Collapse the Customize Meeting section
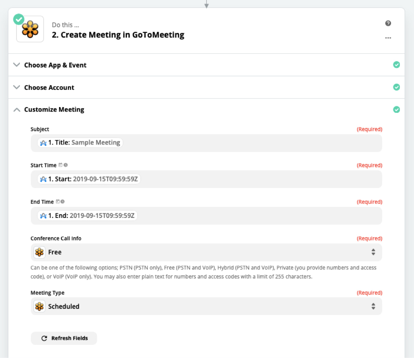414x358 pixels. 16,110
